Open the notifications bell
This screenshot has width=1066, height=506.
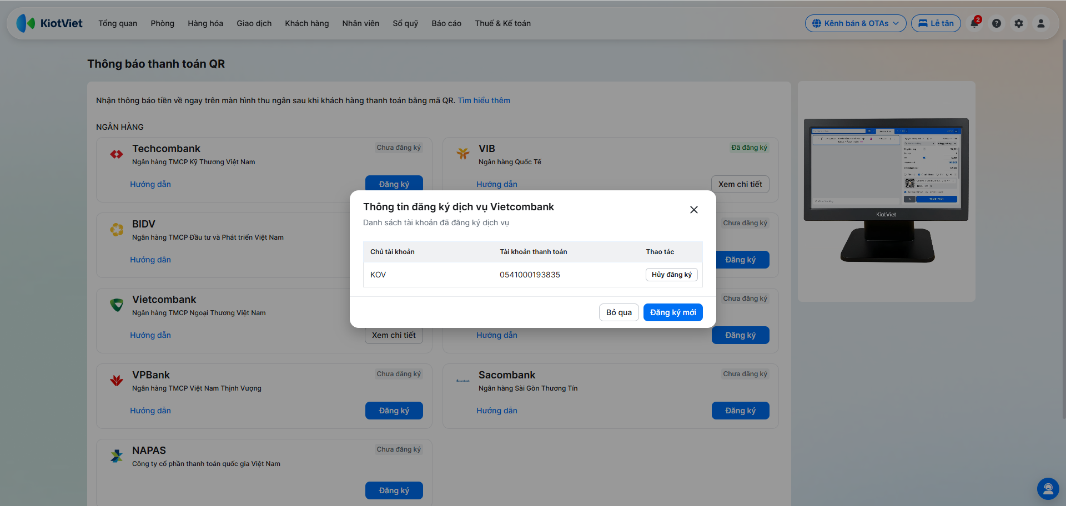(x=974, y=23)
